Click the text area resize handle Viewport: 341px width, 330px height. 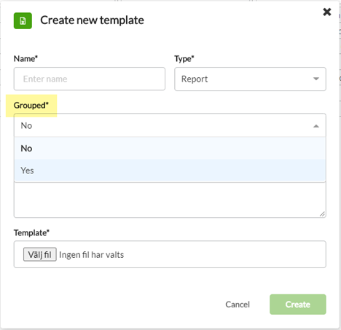322,214
